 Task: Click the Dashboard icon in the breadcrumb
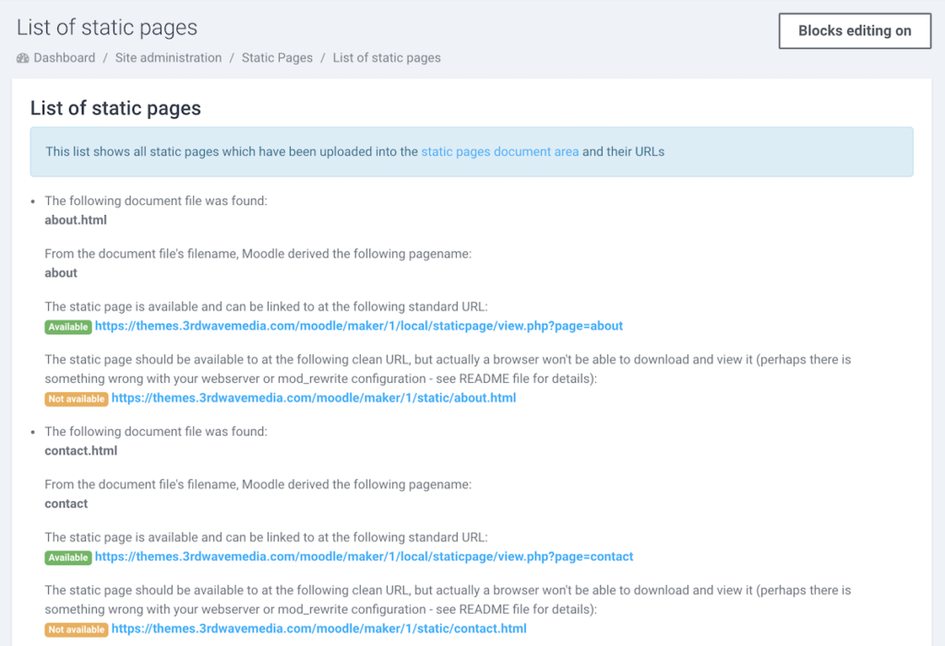pyautogui.click(x=23, y=58)
